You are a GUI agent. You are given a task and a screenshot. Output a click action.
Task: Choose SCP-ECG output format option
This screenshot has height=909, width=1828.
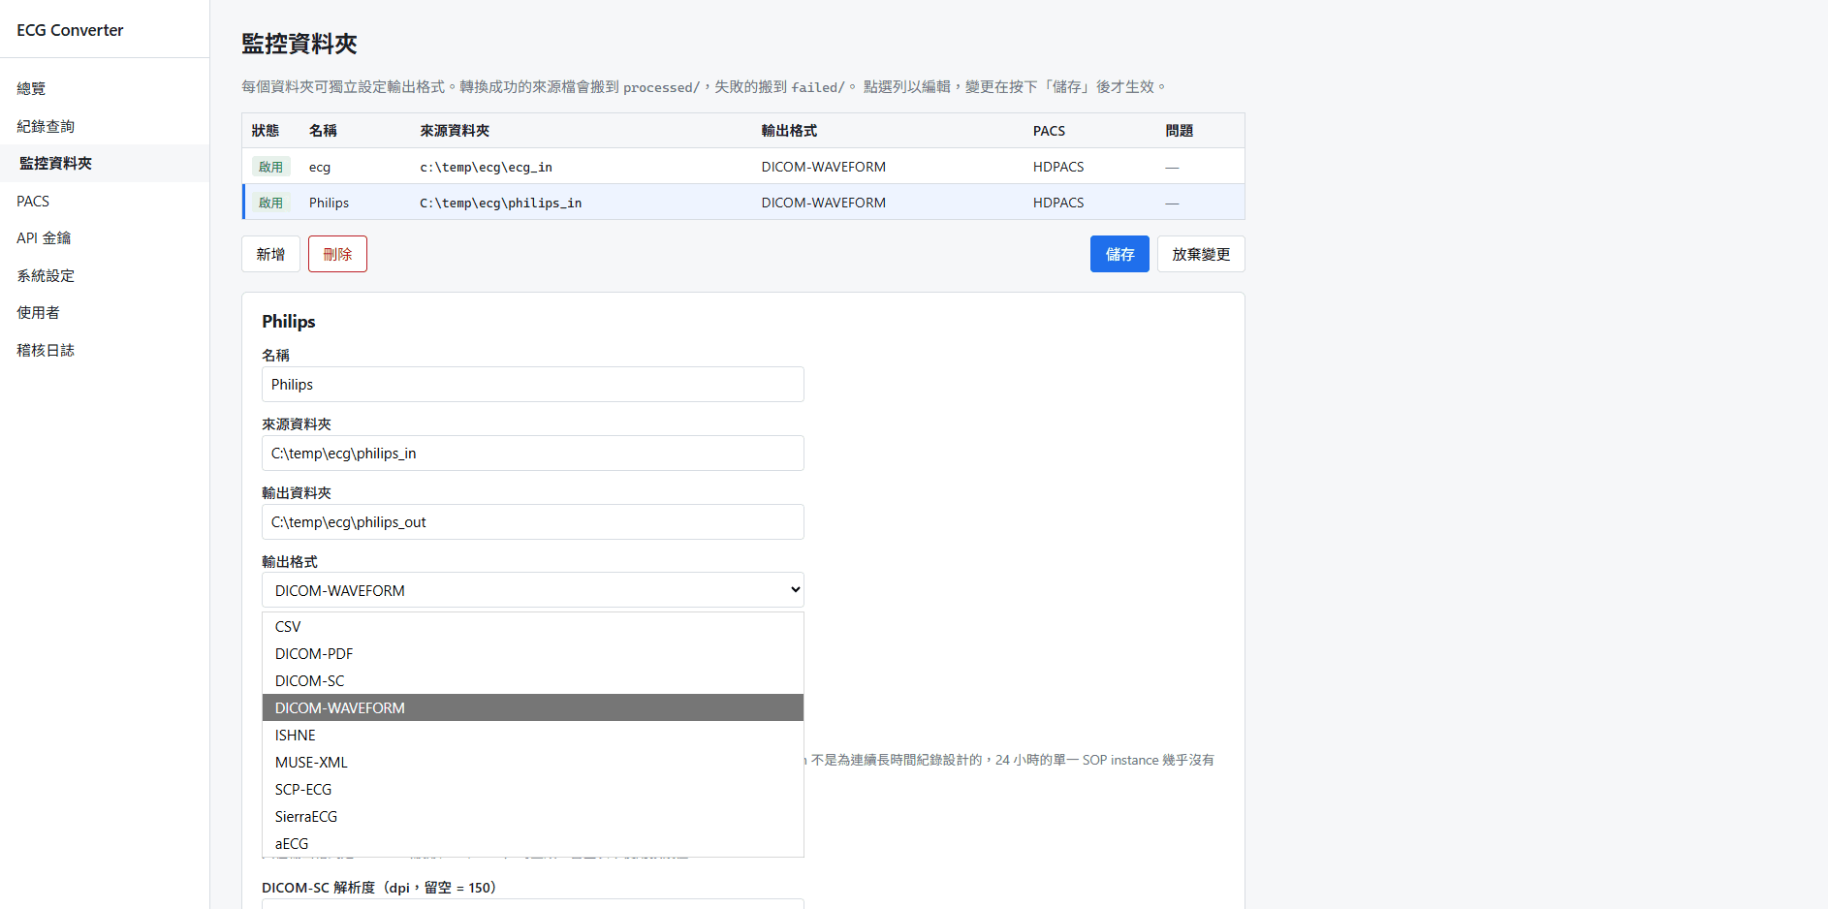point(533,790)
